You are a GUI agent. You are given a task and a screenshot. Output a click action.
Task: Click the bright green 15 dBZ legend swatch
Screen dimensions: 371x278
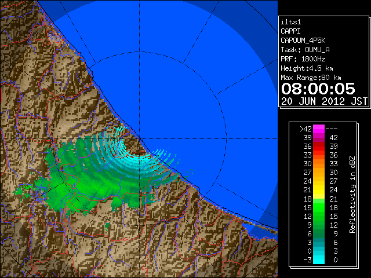tap(319, 207)
